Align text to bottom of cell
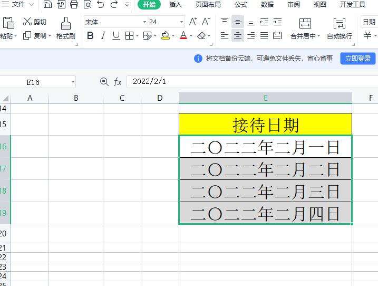This screenshot has width=378, height=286. point(251,23)
